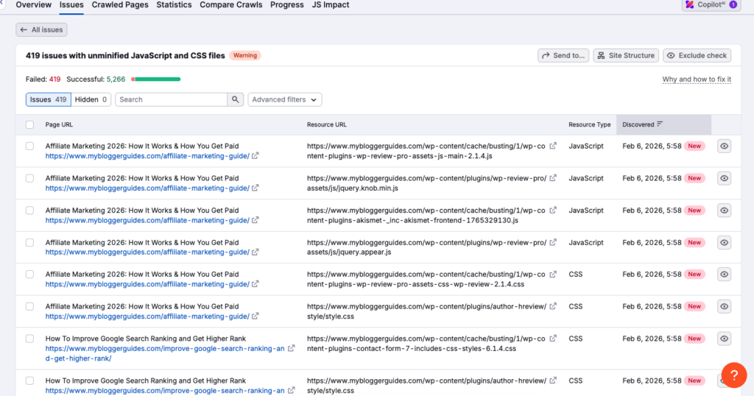Open jquery.appear.js resource external icon
The image size is (754, 396).
553,242
